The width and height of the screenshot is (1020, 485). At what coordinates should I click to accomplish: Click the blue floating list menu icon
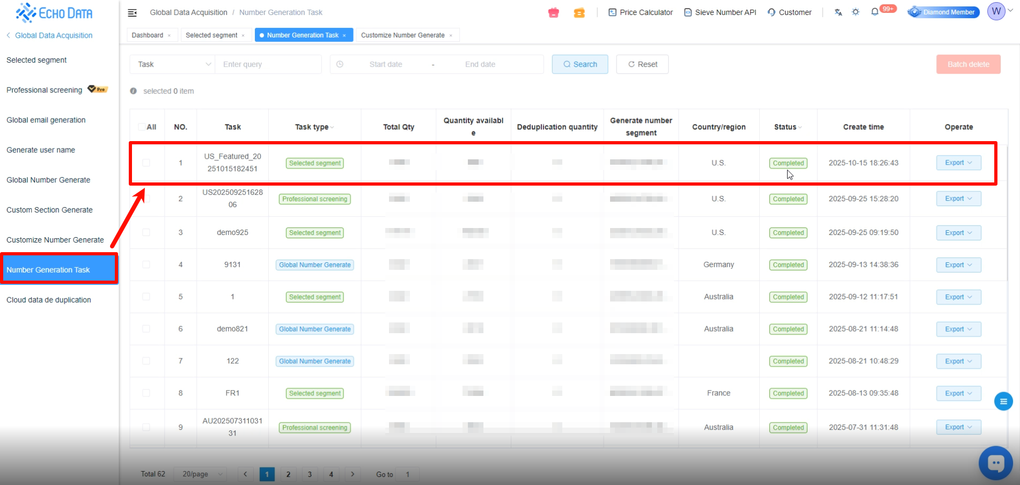1003,401
